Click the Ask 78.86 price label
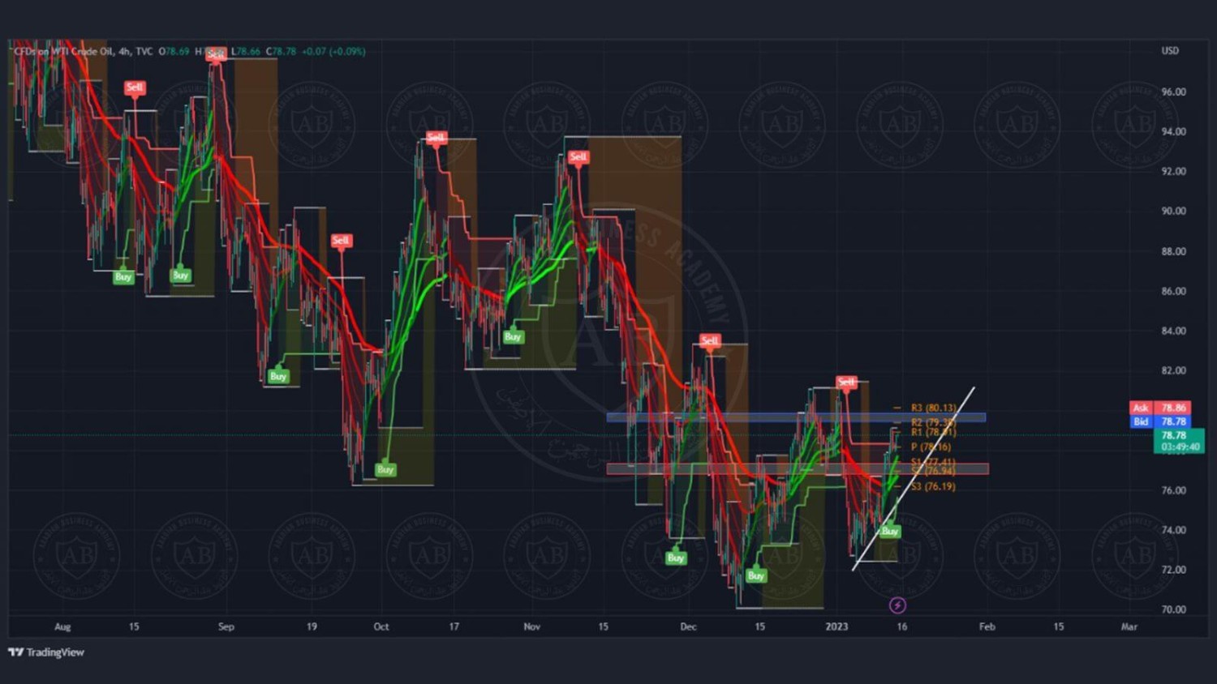1217x684 pixels. point(1160,408)
